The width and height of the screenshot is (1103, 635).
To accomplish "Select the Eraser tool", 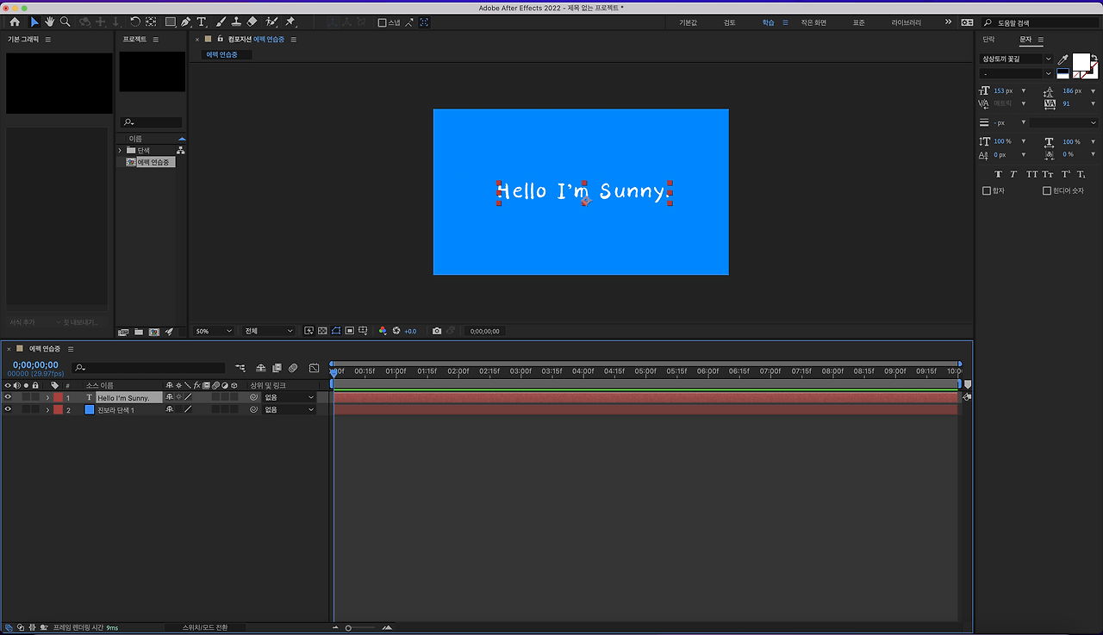I will tap(252, 22).
